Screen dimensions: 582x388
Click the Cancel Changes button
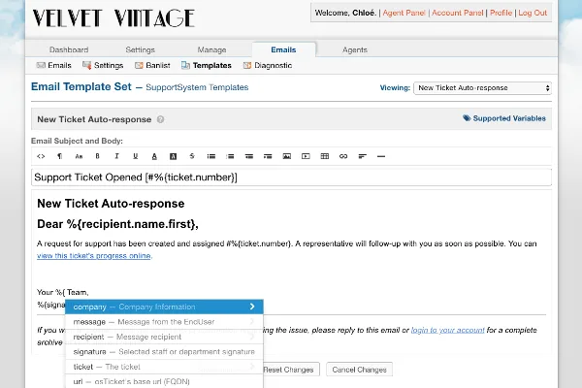[x=359, y=370]
